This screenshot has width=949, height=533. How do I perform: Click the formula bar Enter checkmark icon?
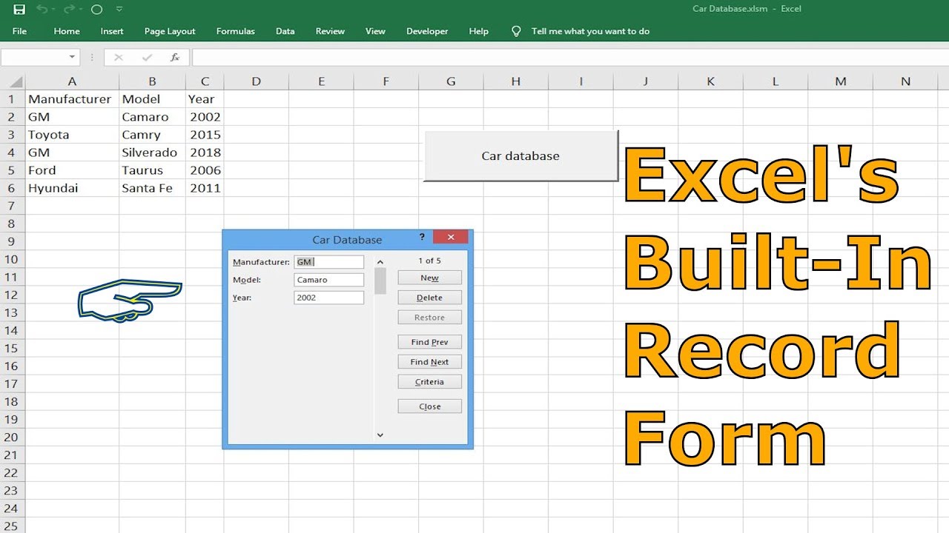point(147,57)
